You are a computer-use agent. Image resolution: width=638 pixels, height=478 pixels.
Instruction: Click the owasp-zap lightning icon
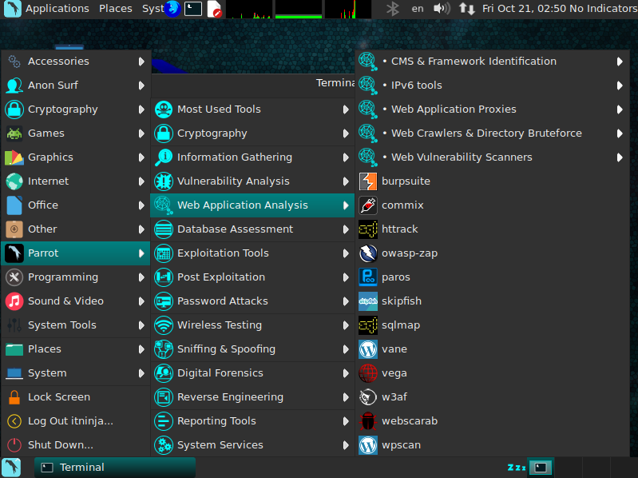point(368,253)
